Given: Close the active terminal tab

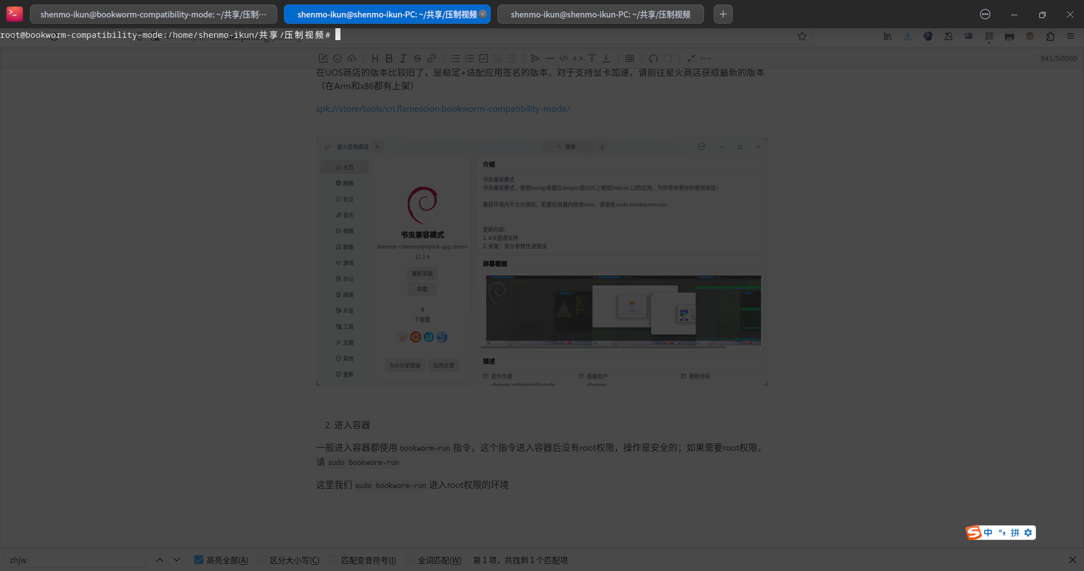Looking at the screenshot, I should point(483,14).
